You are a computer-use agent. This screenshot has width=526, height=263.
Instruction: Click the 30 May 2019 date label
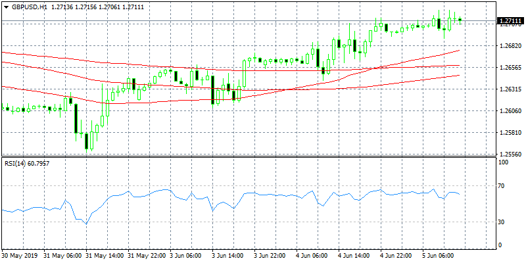pos(20,254)
